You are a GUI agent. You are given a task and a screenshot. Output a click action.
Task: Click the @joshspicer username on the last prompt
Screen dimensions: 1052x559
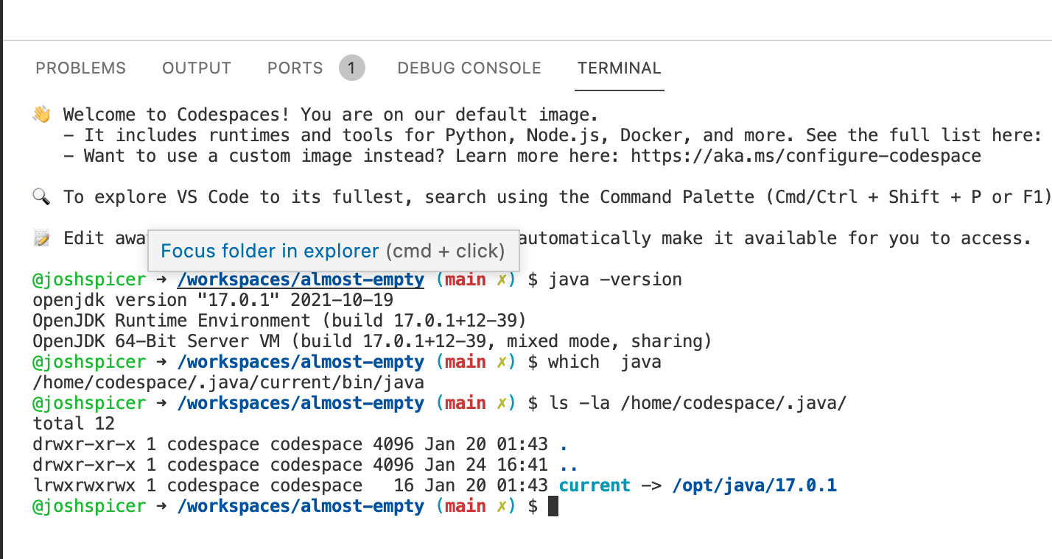[x=89, y=506]
